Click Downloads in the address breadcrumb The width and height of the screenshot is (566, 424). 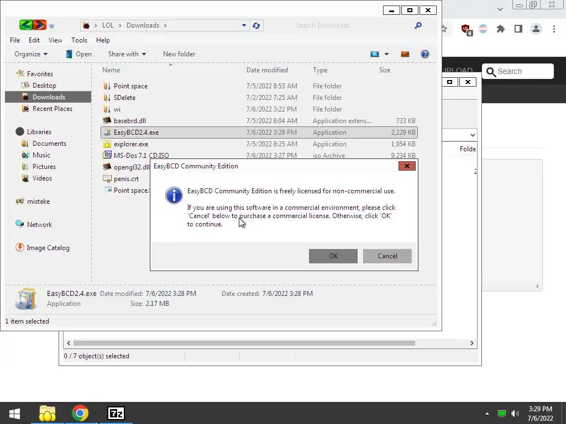point(143,25)
